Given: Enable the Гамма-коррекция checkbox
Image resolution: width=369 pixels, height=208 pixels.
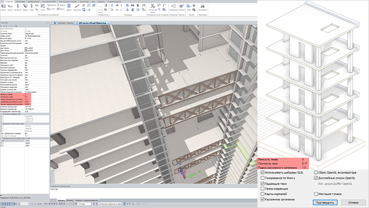Looking at the screenshot, I should [x=262, y=189].
